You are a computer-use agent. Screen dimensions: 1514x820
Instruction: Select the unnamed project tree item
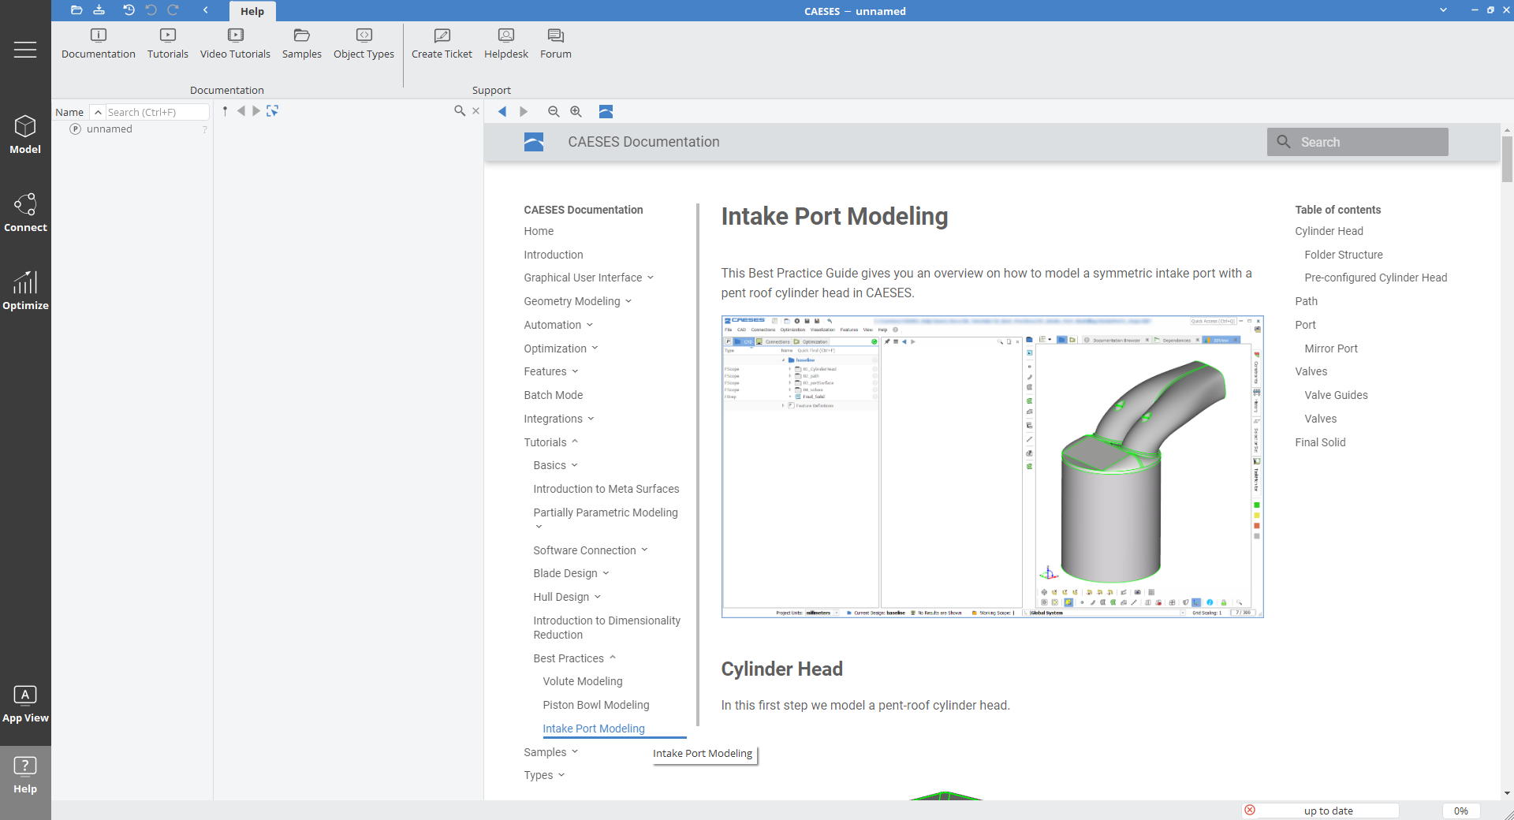click(110, 129)
